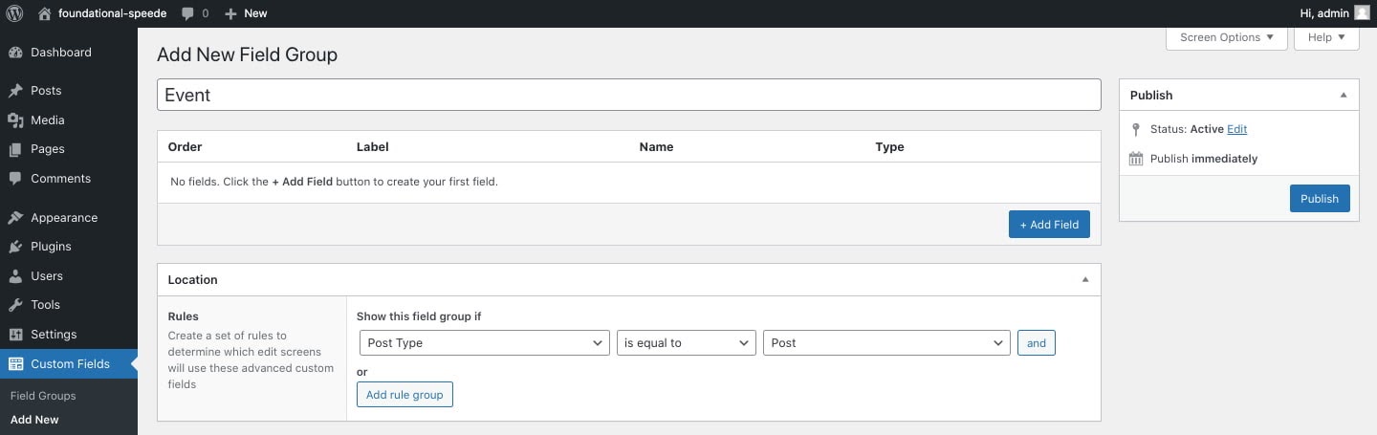Screen dimensions: 1377x435
Task: Click the admin user avatar
Action: pyautogui.click(x=1362, y=13)
